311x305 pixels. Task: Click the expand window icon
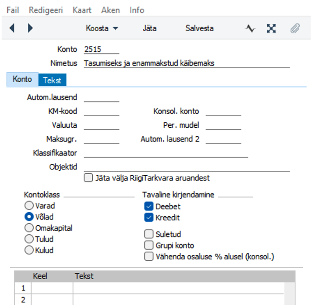(271, 28)
